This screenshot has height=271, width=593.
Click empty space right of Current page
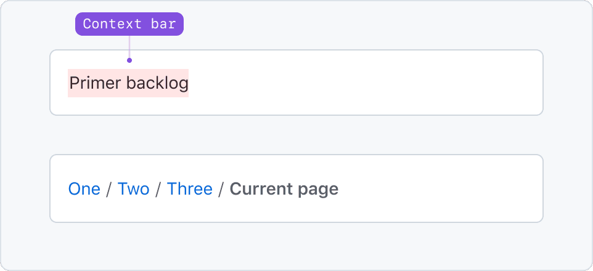point(438,188)
